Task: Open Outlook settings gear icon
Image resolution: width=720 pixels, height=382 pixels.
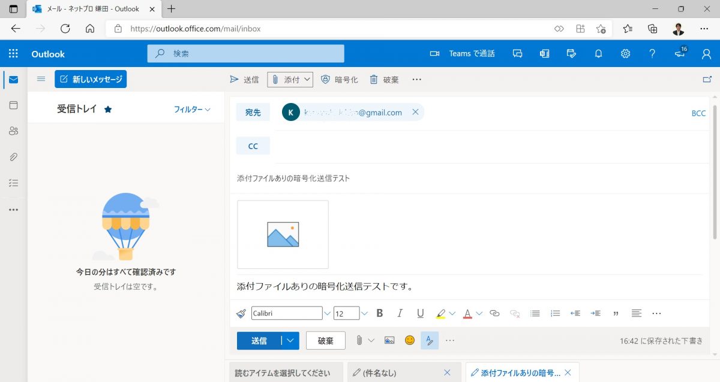Action: (625, 53)
